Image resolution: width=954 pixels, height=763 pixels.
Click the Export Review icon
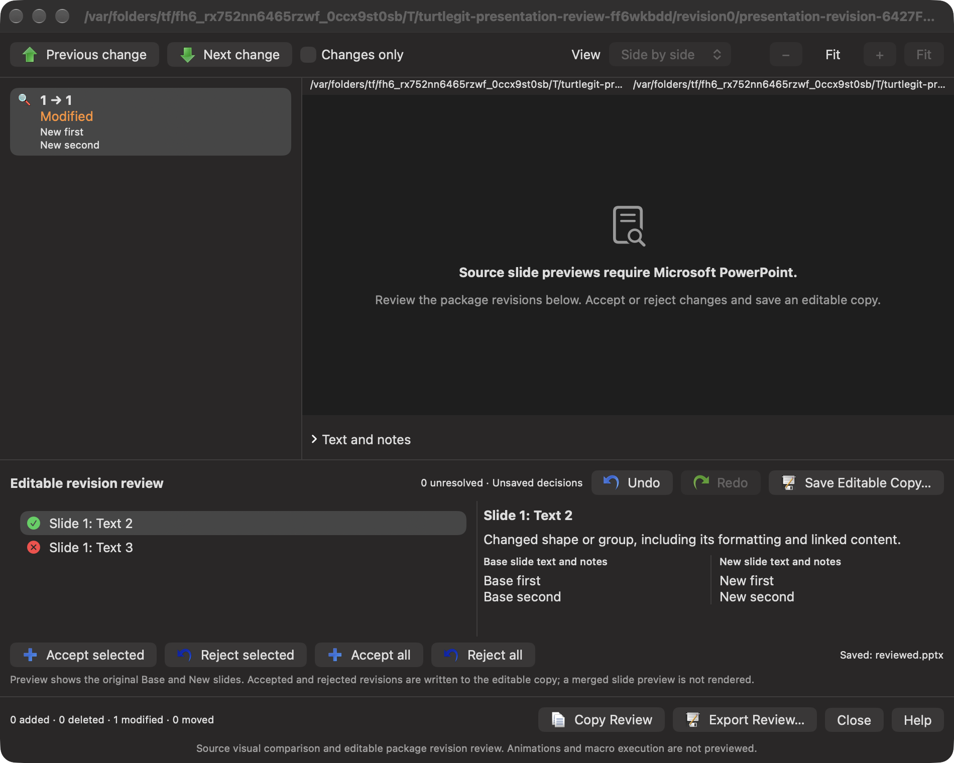(x=693, y=719)
